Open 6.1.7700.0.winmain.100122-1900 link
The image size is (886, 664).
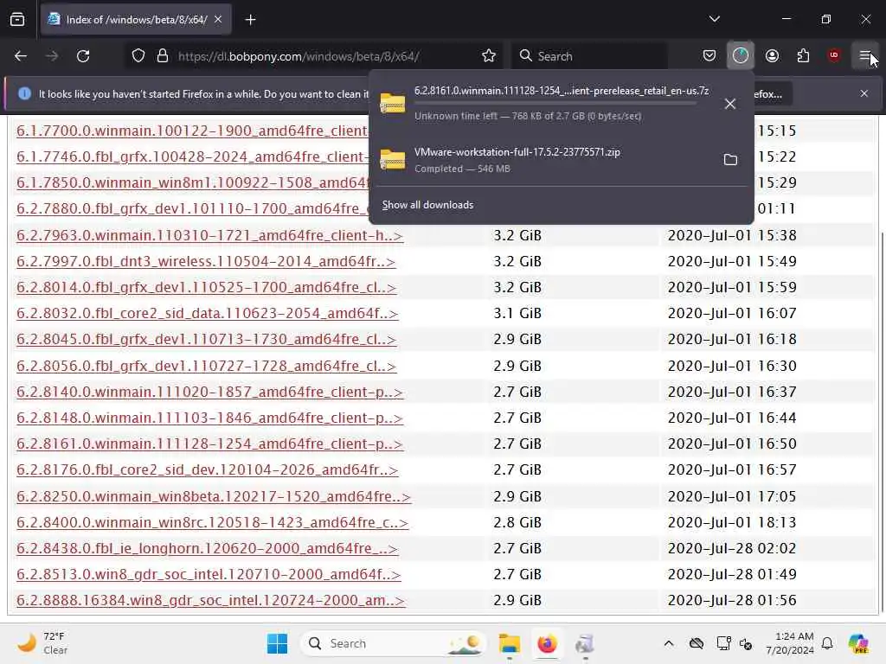click(x=192, y=131)
